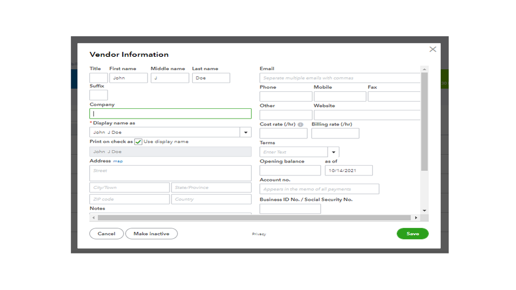Click the ZIP code field
516x290 pixels.
129,199
